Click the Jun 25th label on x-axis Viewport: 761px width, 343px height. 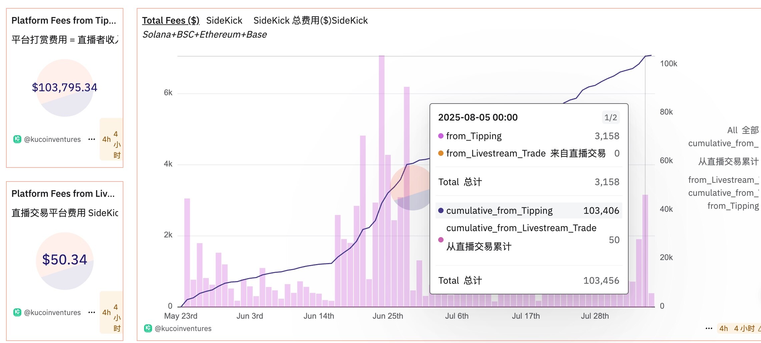(x=388, y=316)
